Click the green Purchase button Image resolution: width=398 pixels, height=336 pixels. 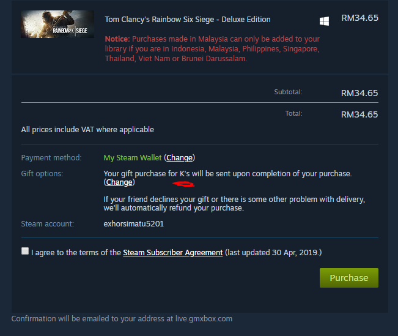[x=348, y=278]
